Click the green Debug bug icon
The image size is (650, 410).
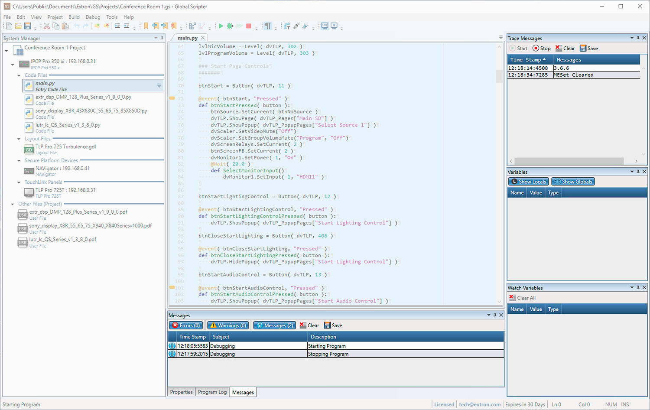click(x=230, y=26)
